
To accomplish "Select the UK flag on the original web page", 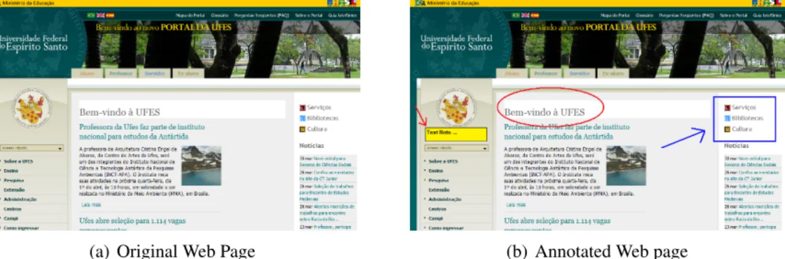I will click(x=101, y=14).
